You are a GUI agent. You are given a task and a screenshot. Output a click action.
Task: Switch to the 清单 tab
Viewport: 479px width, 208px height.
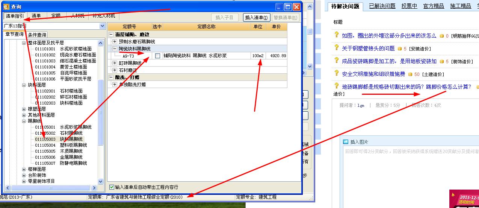point(36,16)
